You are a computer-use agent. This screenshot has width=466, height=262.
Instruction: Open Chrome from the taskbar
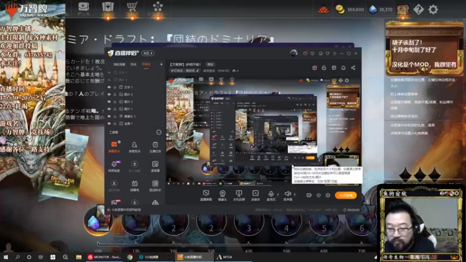tap(130, 257)
